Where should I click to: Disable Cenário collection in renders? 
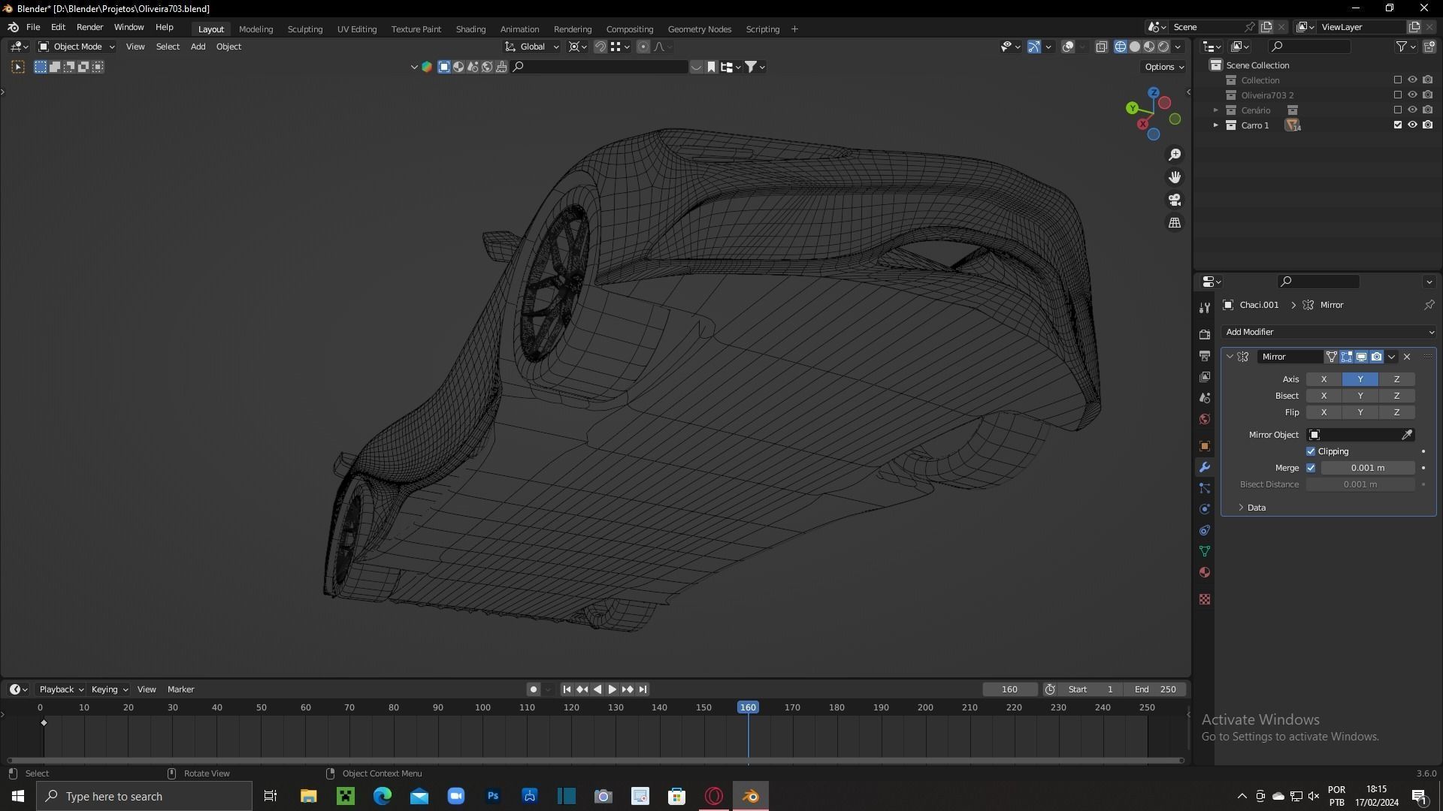point(1427,110)
